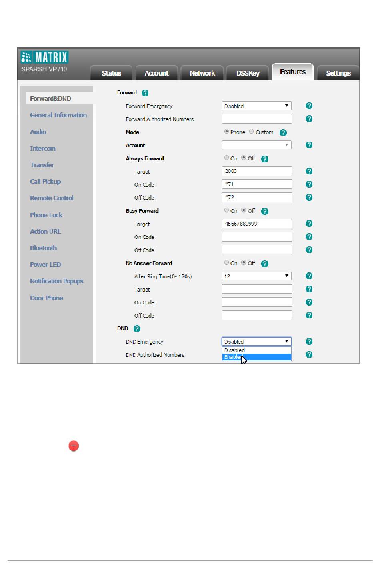The height and width of the screenshot is (568, 380).
Task: Open help icon for No Answer Forward Target
Action: tap(309, 289)
